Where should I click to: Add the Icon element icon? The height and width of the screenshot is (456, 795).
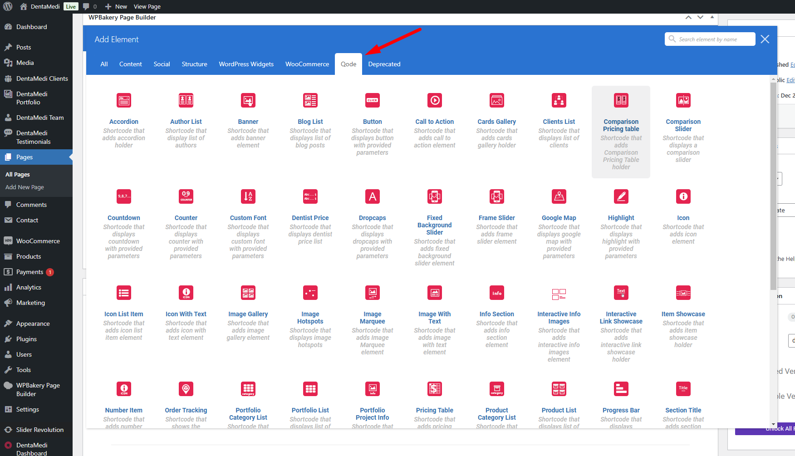click(683, 196)
